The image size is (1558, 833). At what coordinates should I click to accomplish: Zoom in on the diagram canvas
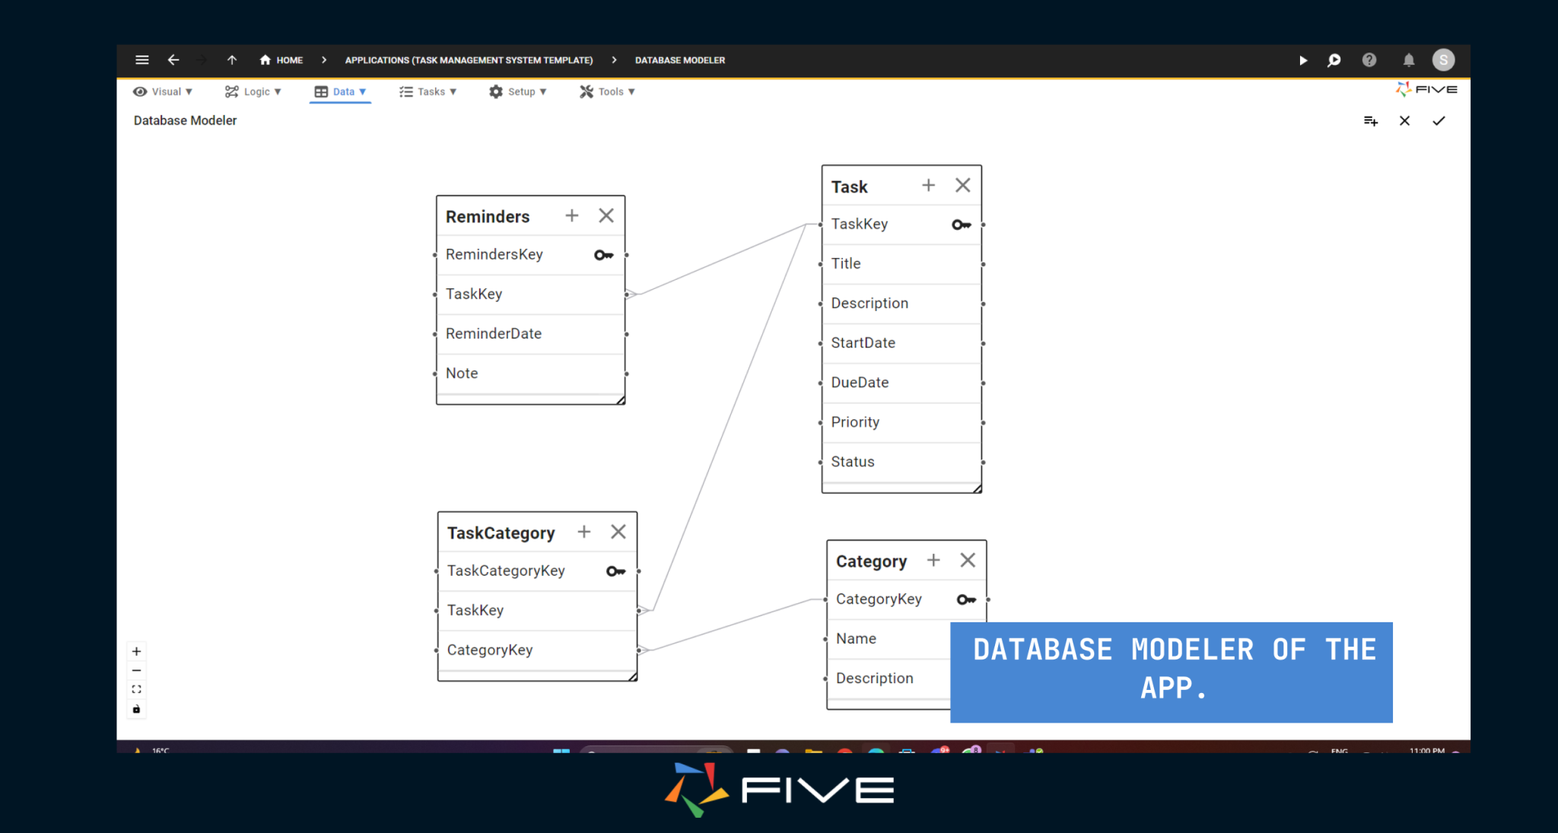[x=136, y=651]
